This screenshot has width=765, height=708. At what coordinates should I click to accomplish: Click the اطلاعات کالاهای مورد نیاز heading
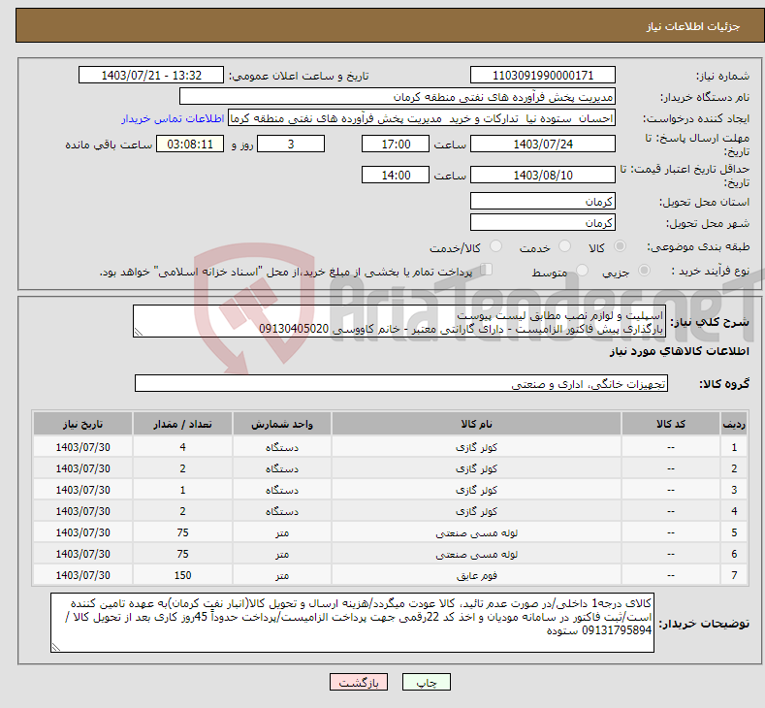(679, 351)
